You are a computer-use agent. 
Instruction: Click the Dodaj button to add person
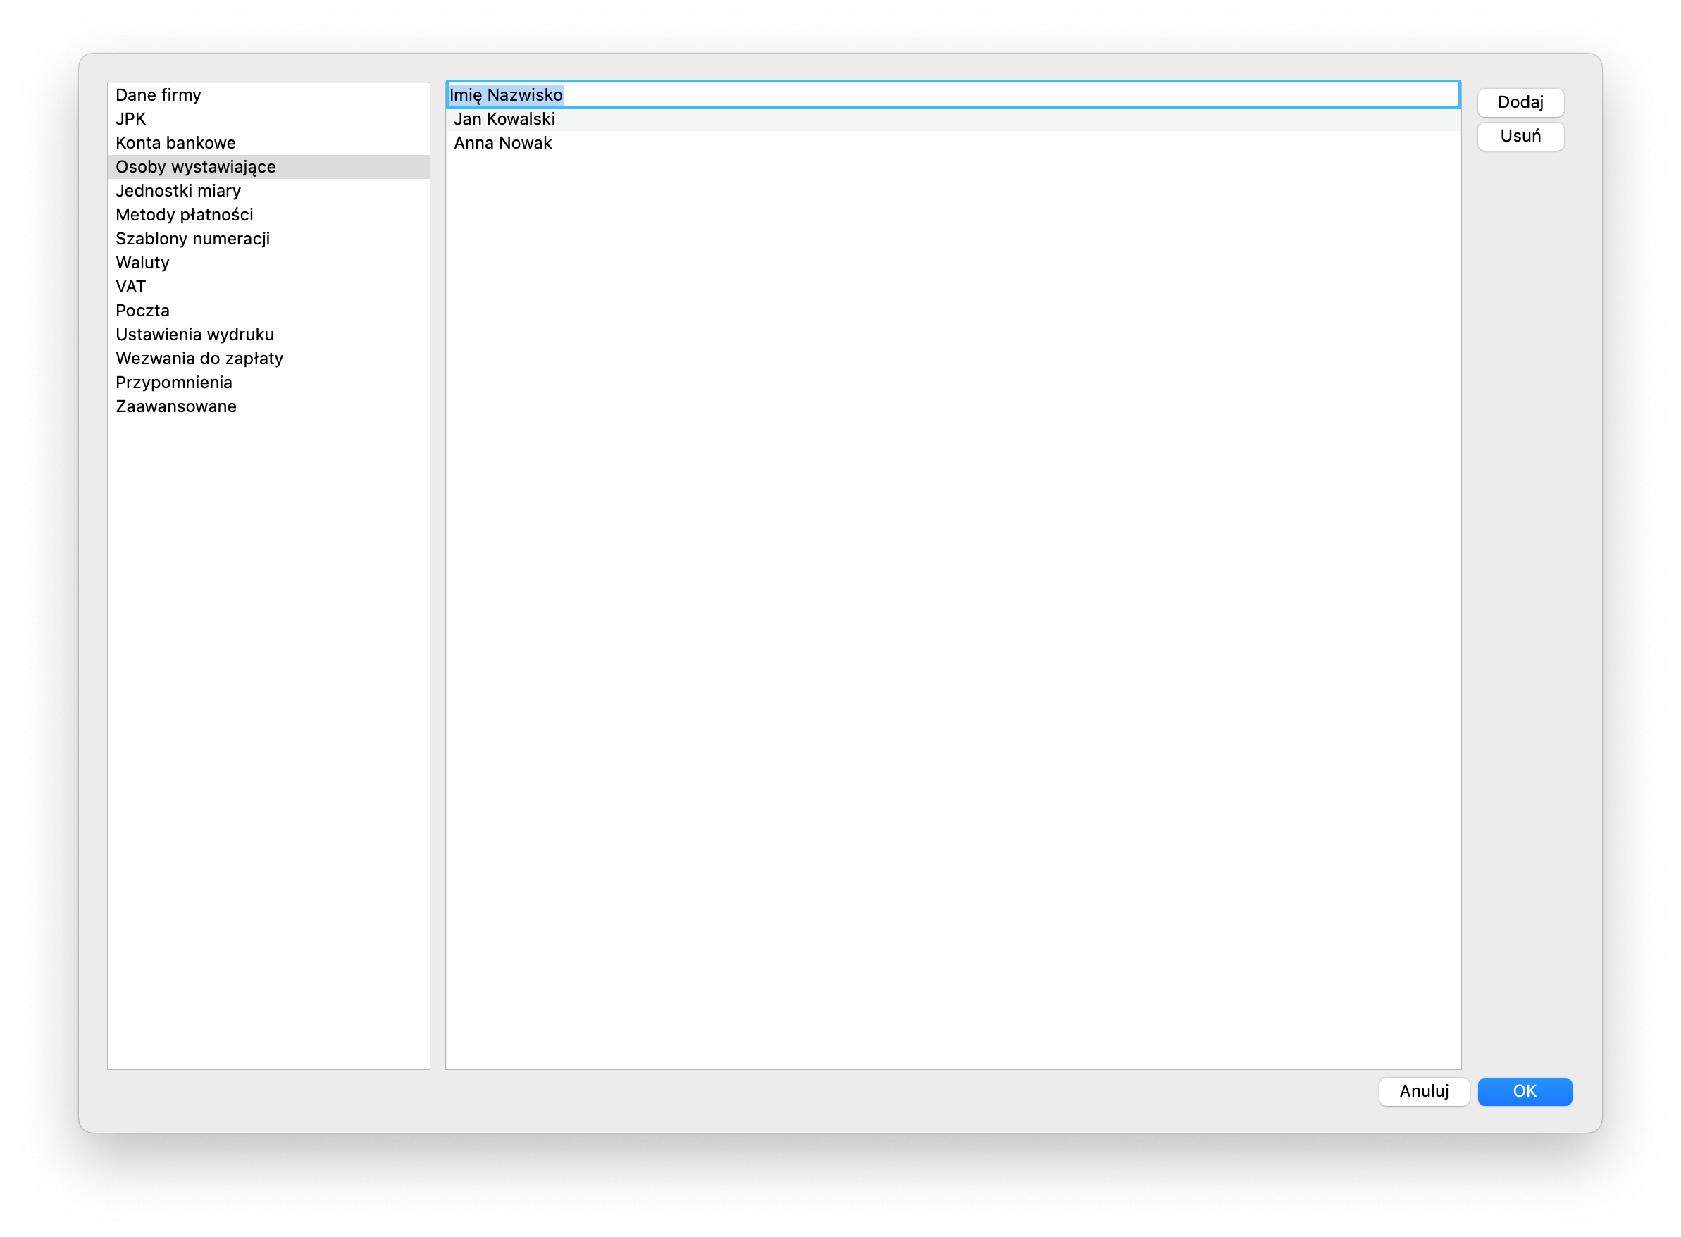point(1522,101)
